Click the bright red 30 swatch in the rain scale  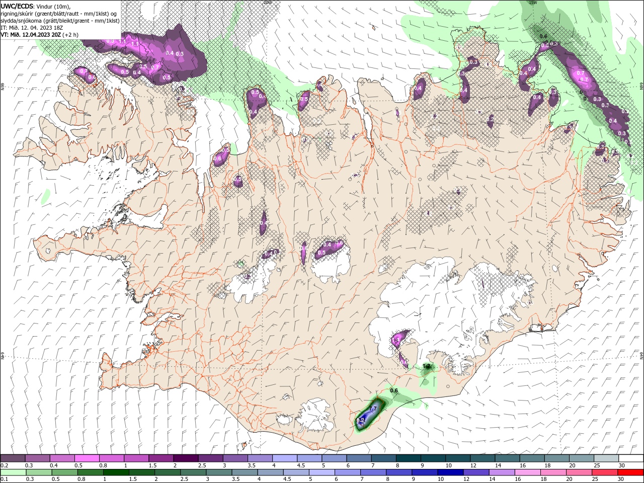(631, 472)
